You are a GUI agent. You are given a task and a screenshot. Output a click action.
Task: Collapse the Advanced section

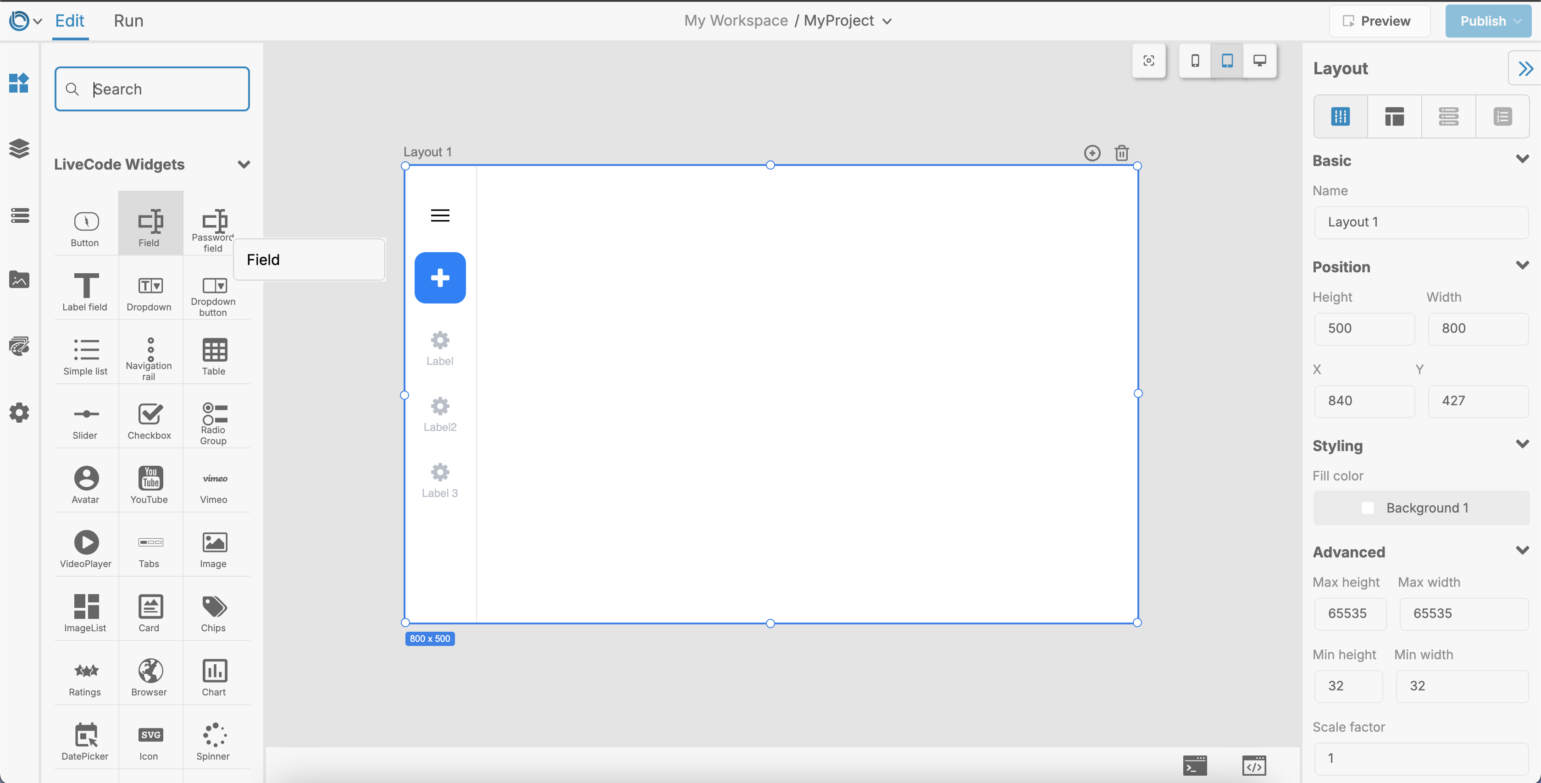1522,550
